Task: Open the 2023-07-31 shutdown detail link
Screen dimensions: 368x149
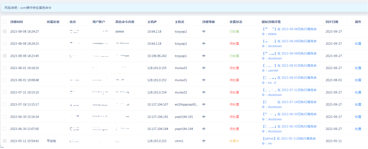Action: [289, 92]
